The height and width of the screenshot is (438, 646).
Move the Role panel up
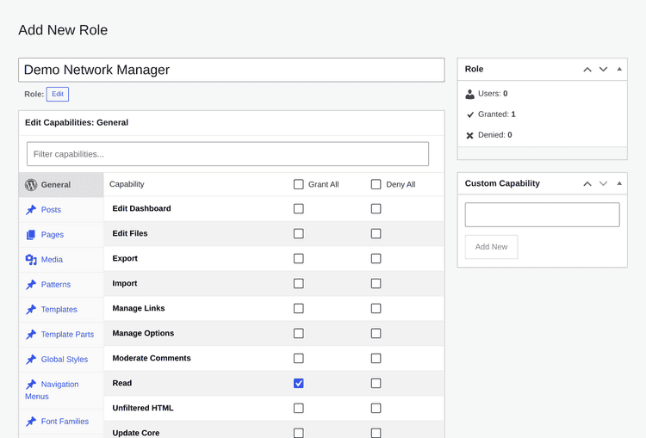click(587, 69)
